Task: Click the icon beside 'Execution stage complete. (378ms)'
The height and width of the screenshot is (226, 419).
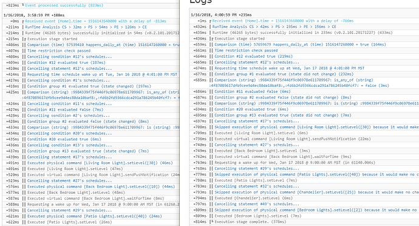Action: [211, 222]
